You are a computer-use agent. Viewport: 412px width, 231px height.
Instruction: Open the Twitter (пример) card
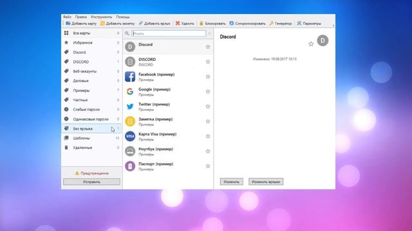[168, 107]
